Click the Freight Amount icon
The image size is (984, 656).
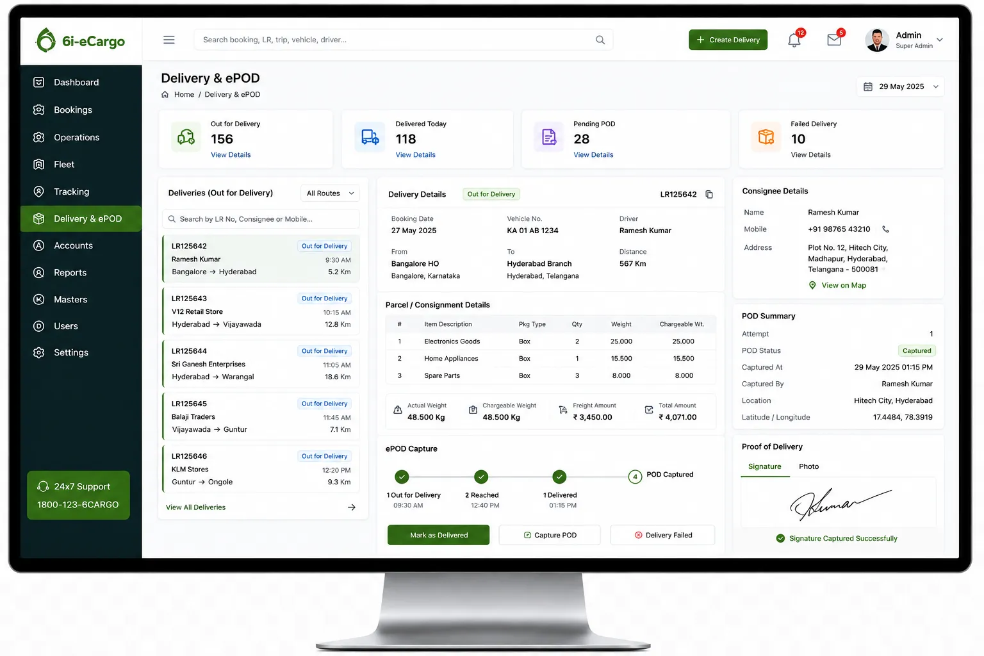coord(563,410)
